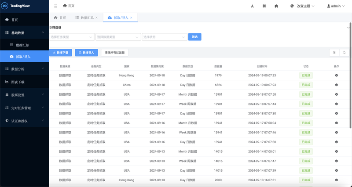Viewport: 352px width, 187px height.
Task: Open the 改变主题 theme dropdown
Action: pos(302,6)
